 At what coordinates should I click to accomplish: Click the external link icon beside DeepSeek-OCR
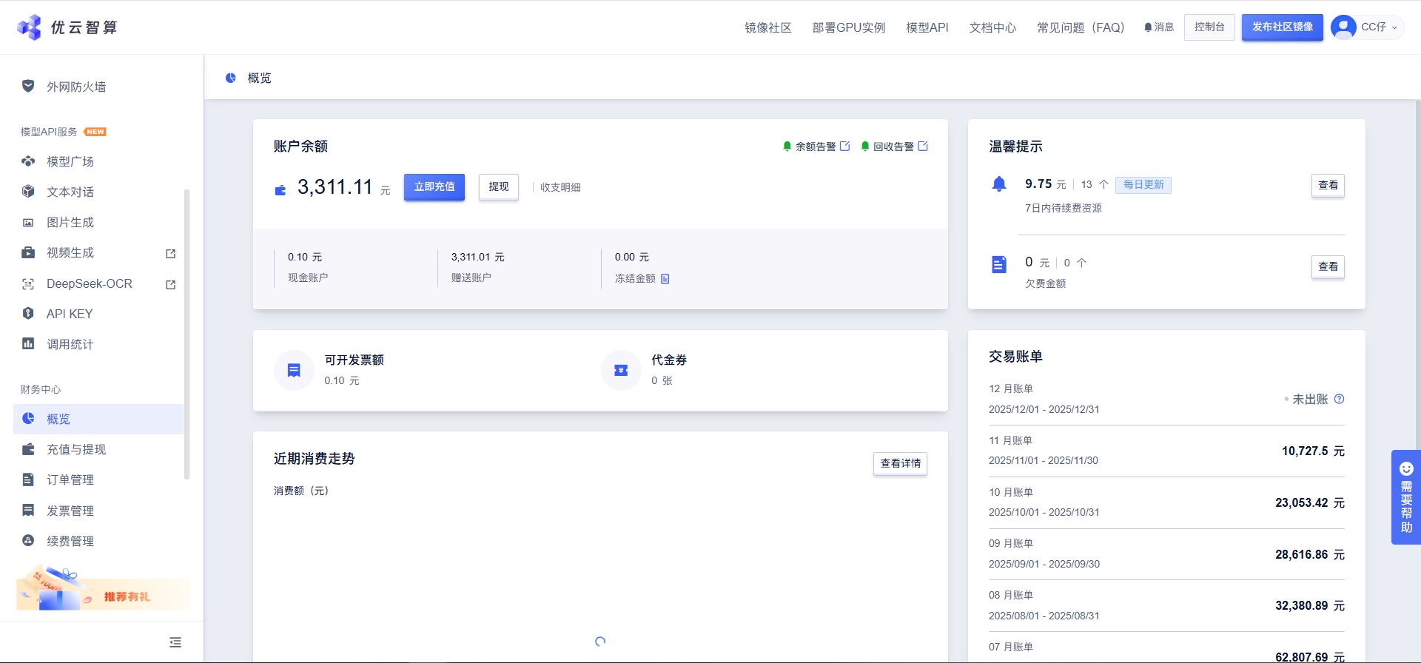[x=171, y=284]
